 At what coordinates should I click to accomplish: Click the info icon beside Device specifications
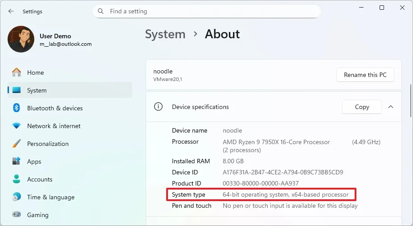point(158,107)
